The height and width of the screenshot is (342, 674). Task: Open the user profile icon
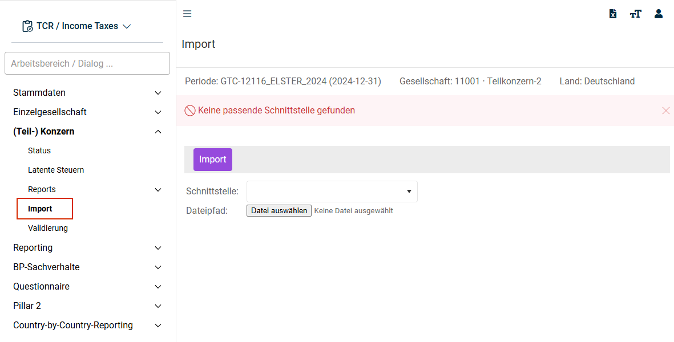[x=659, y=14]
